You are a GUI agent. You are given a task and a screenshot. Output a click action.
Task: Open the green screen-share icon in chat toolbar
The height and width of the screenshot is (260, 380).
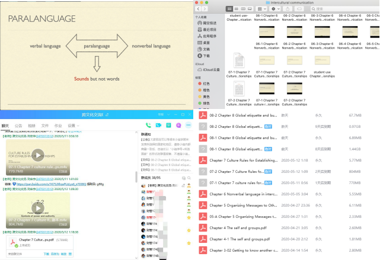pos(168,125)
